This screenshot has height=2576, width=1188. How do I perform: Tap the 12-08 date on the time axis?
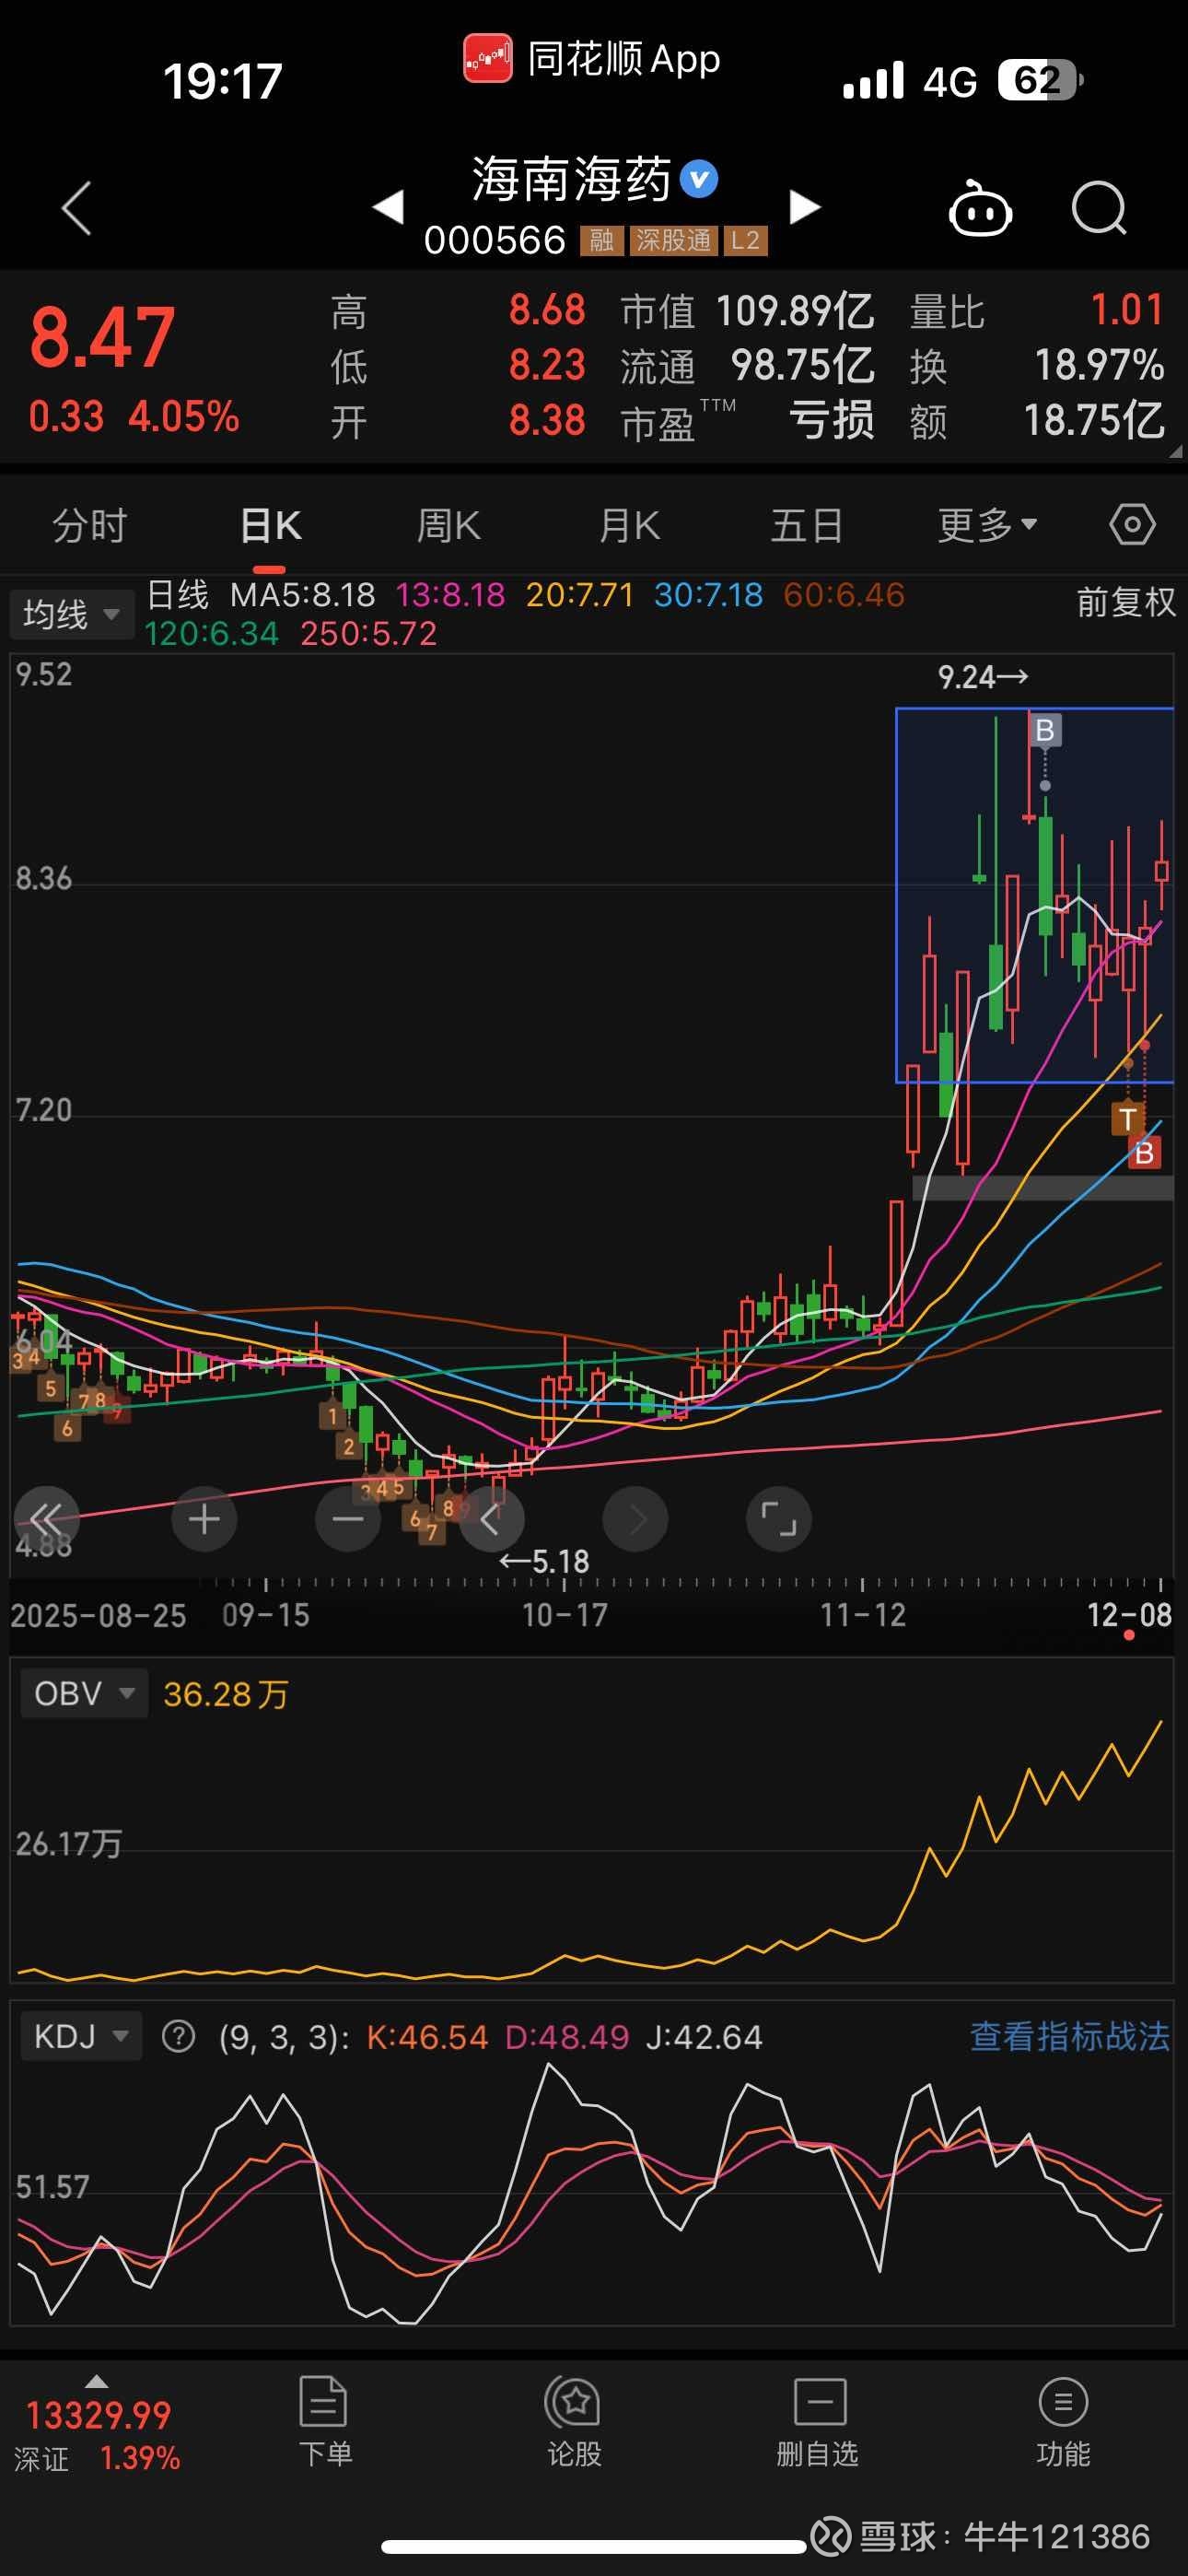click(1129, 1614)
